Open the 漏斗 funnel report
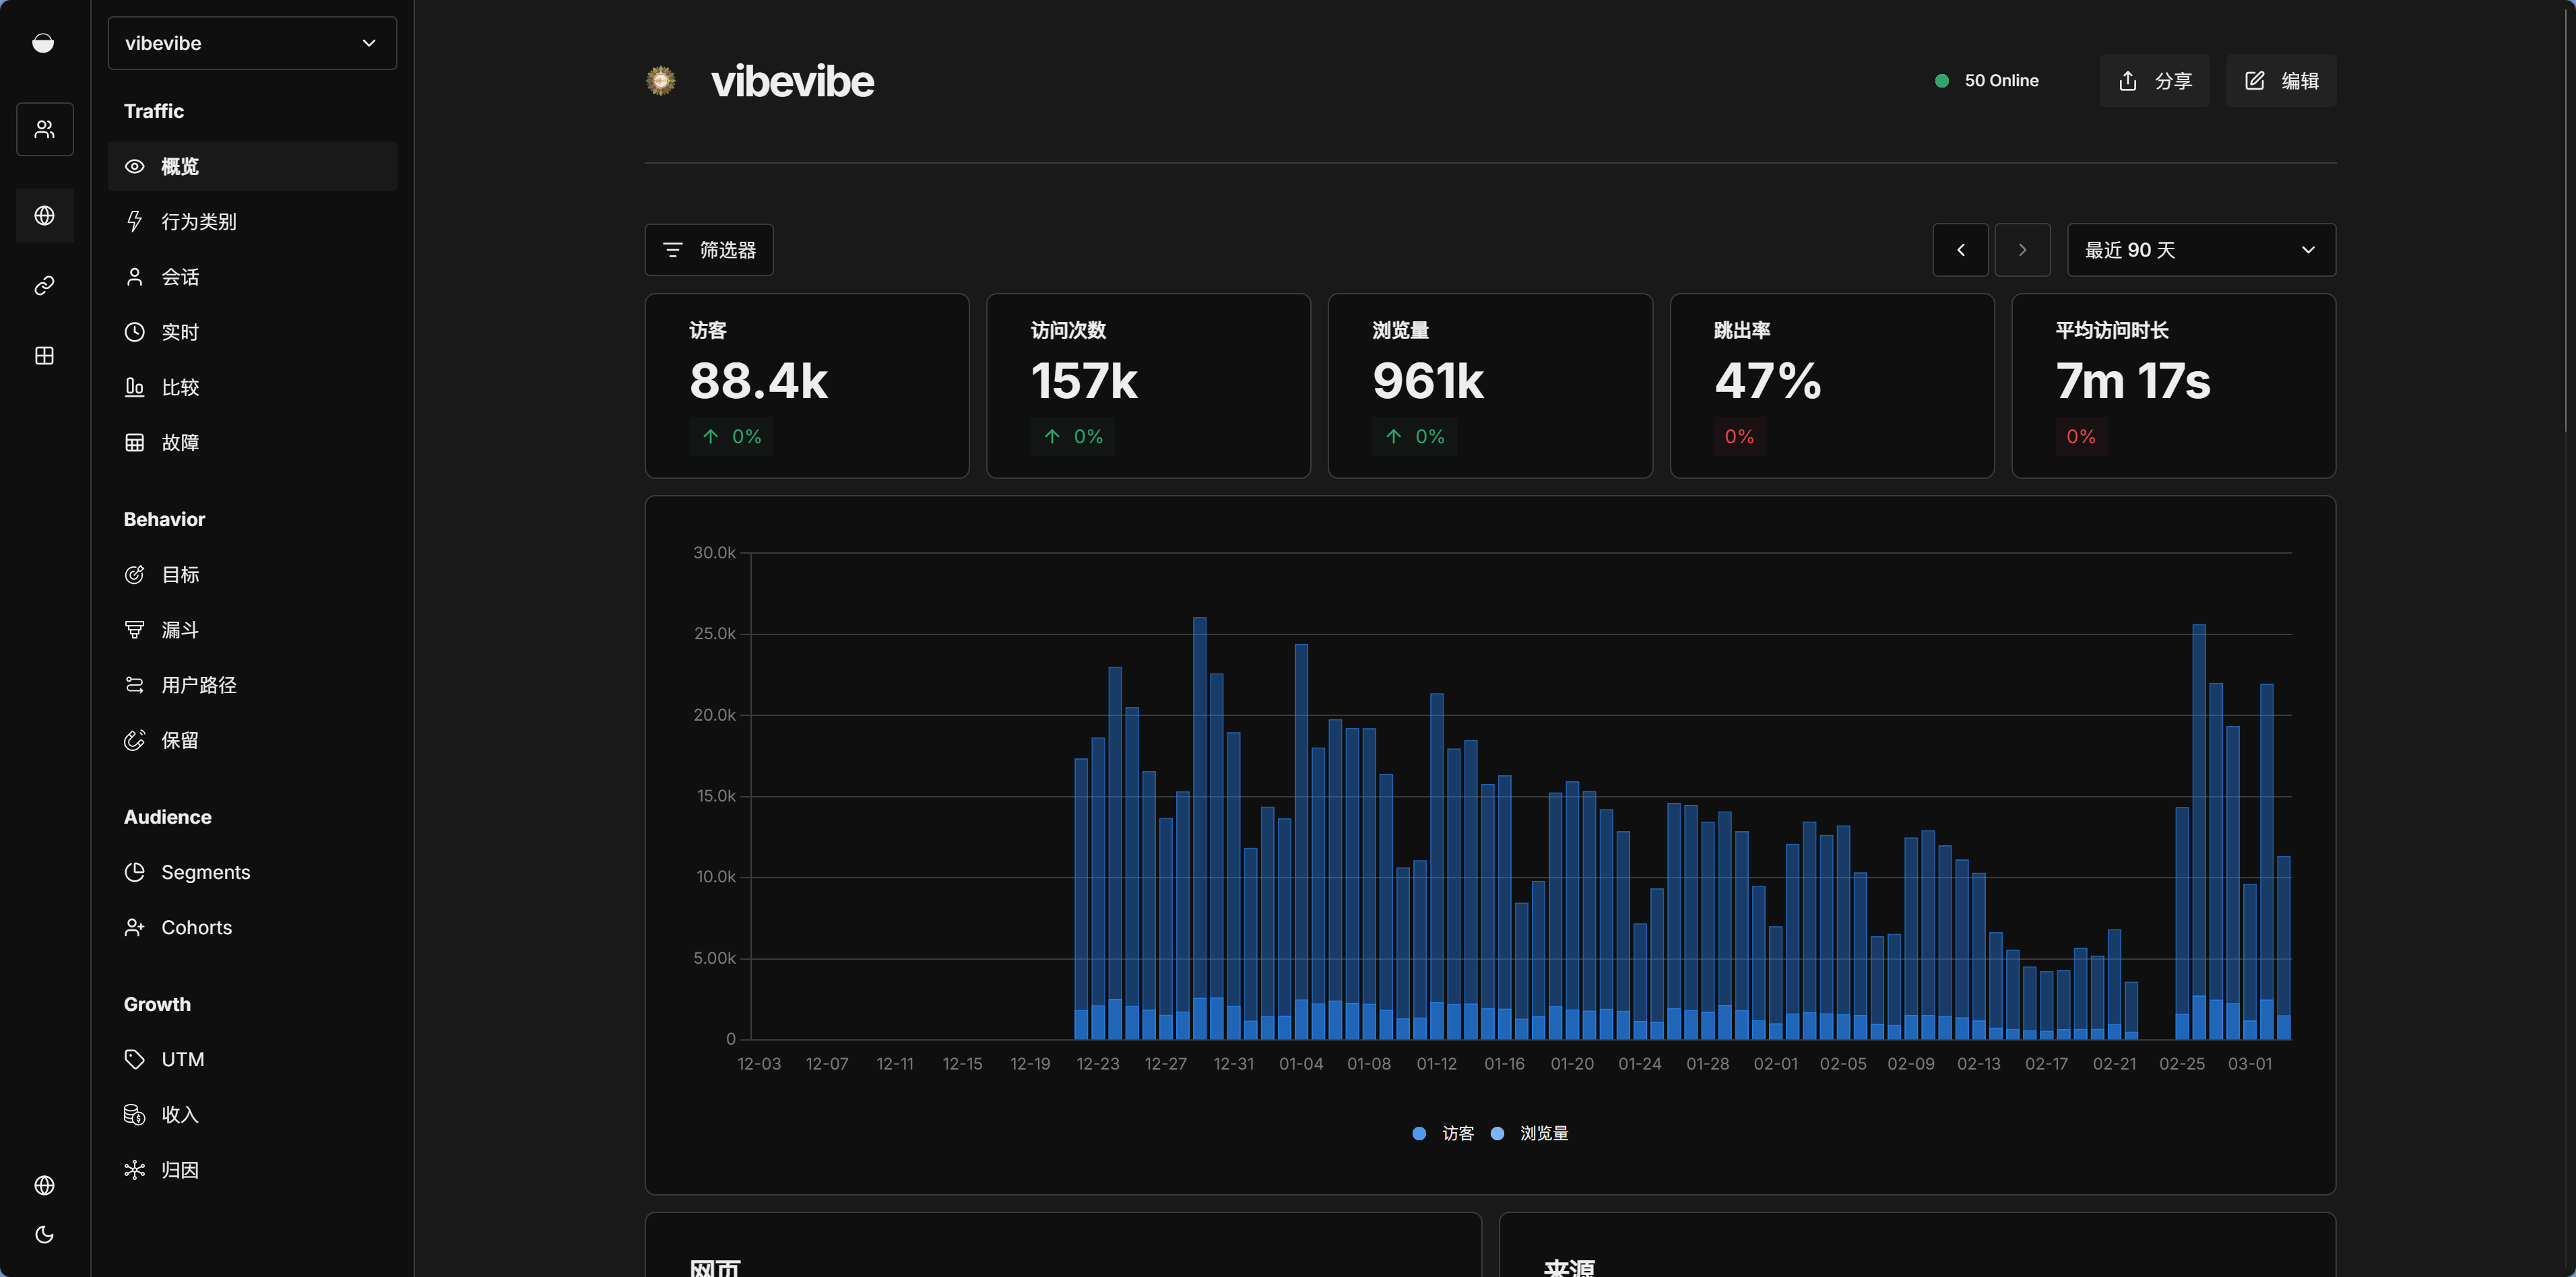This screenshot has height=1277, width=2576. 180,630
